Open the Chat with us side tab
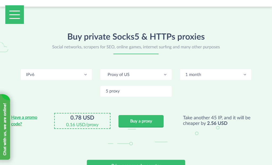This screenshot has width=272, height=165. 5,127
